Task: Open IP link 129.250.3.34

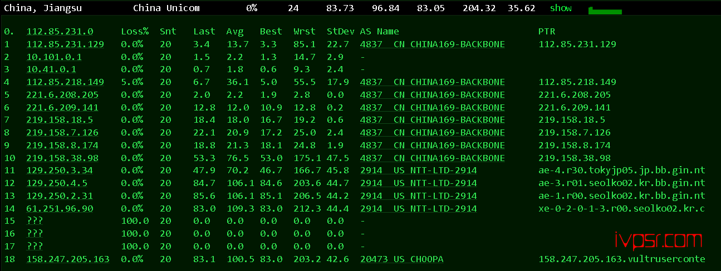Action: click(60, 170)
